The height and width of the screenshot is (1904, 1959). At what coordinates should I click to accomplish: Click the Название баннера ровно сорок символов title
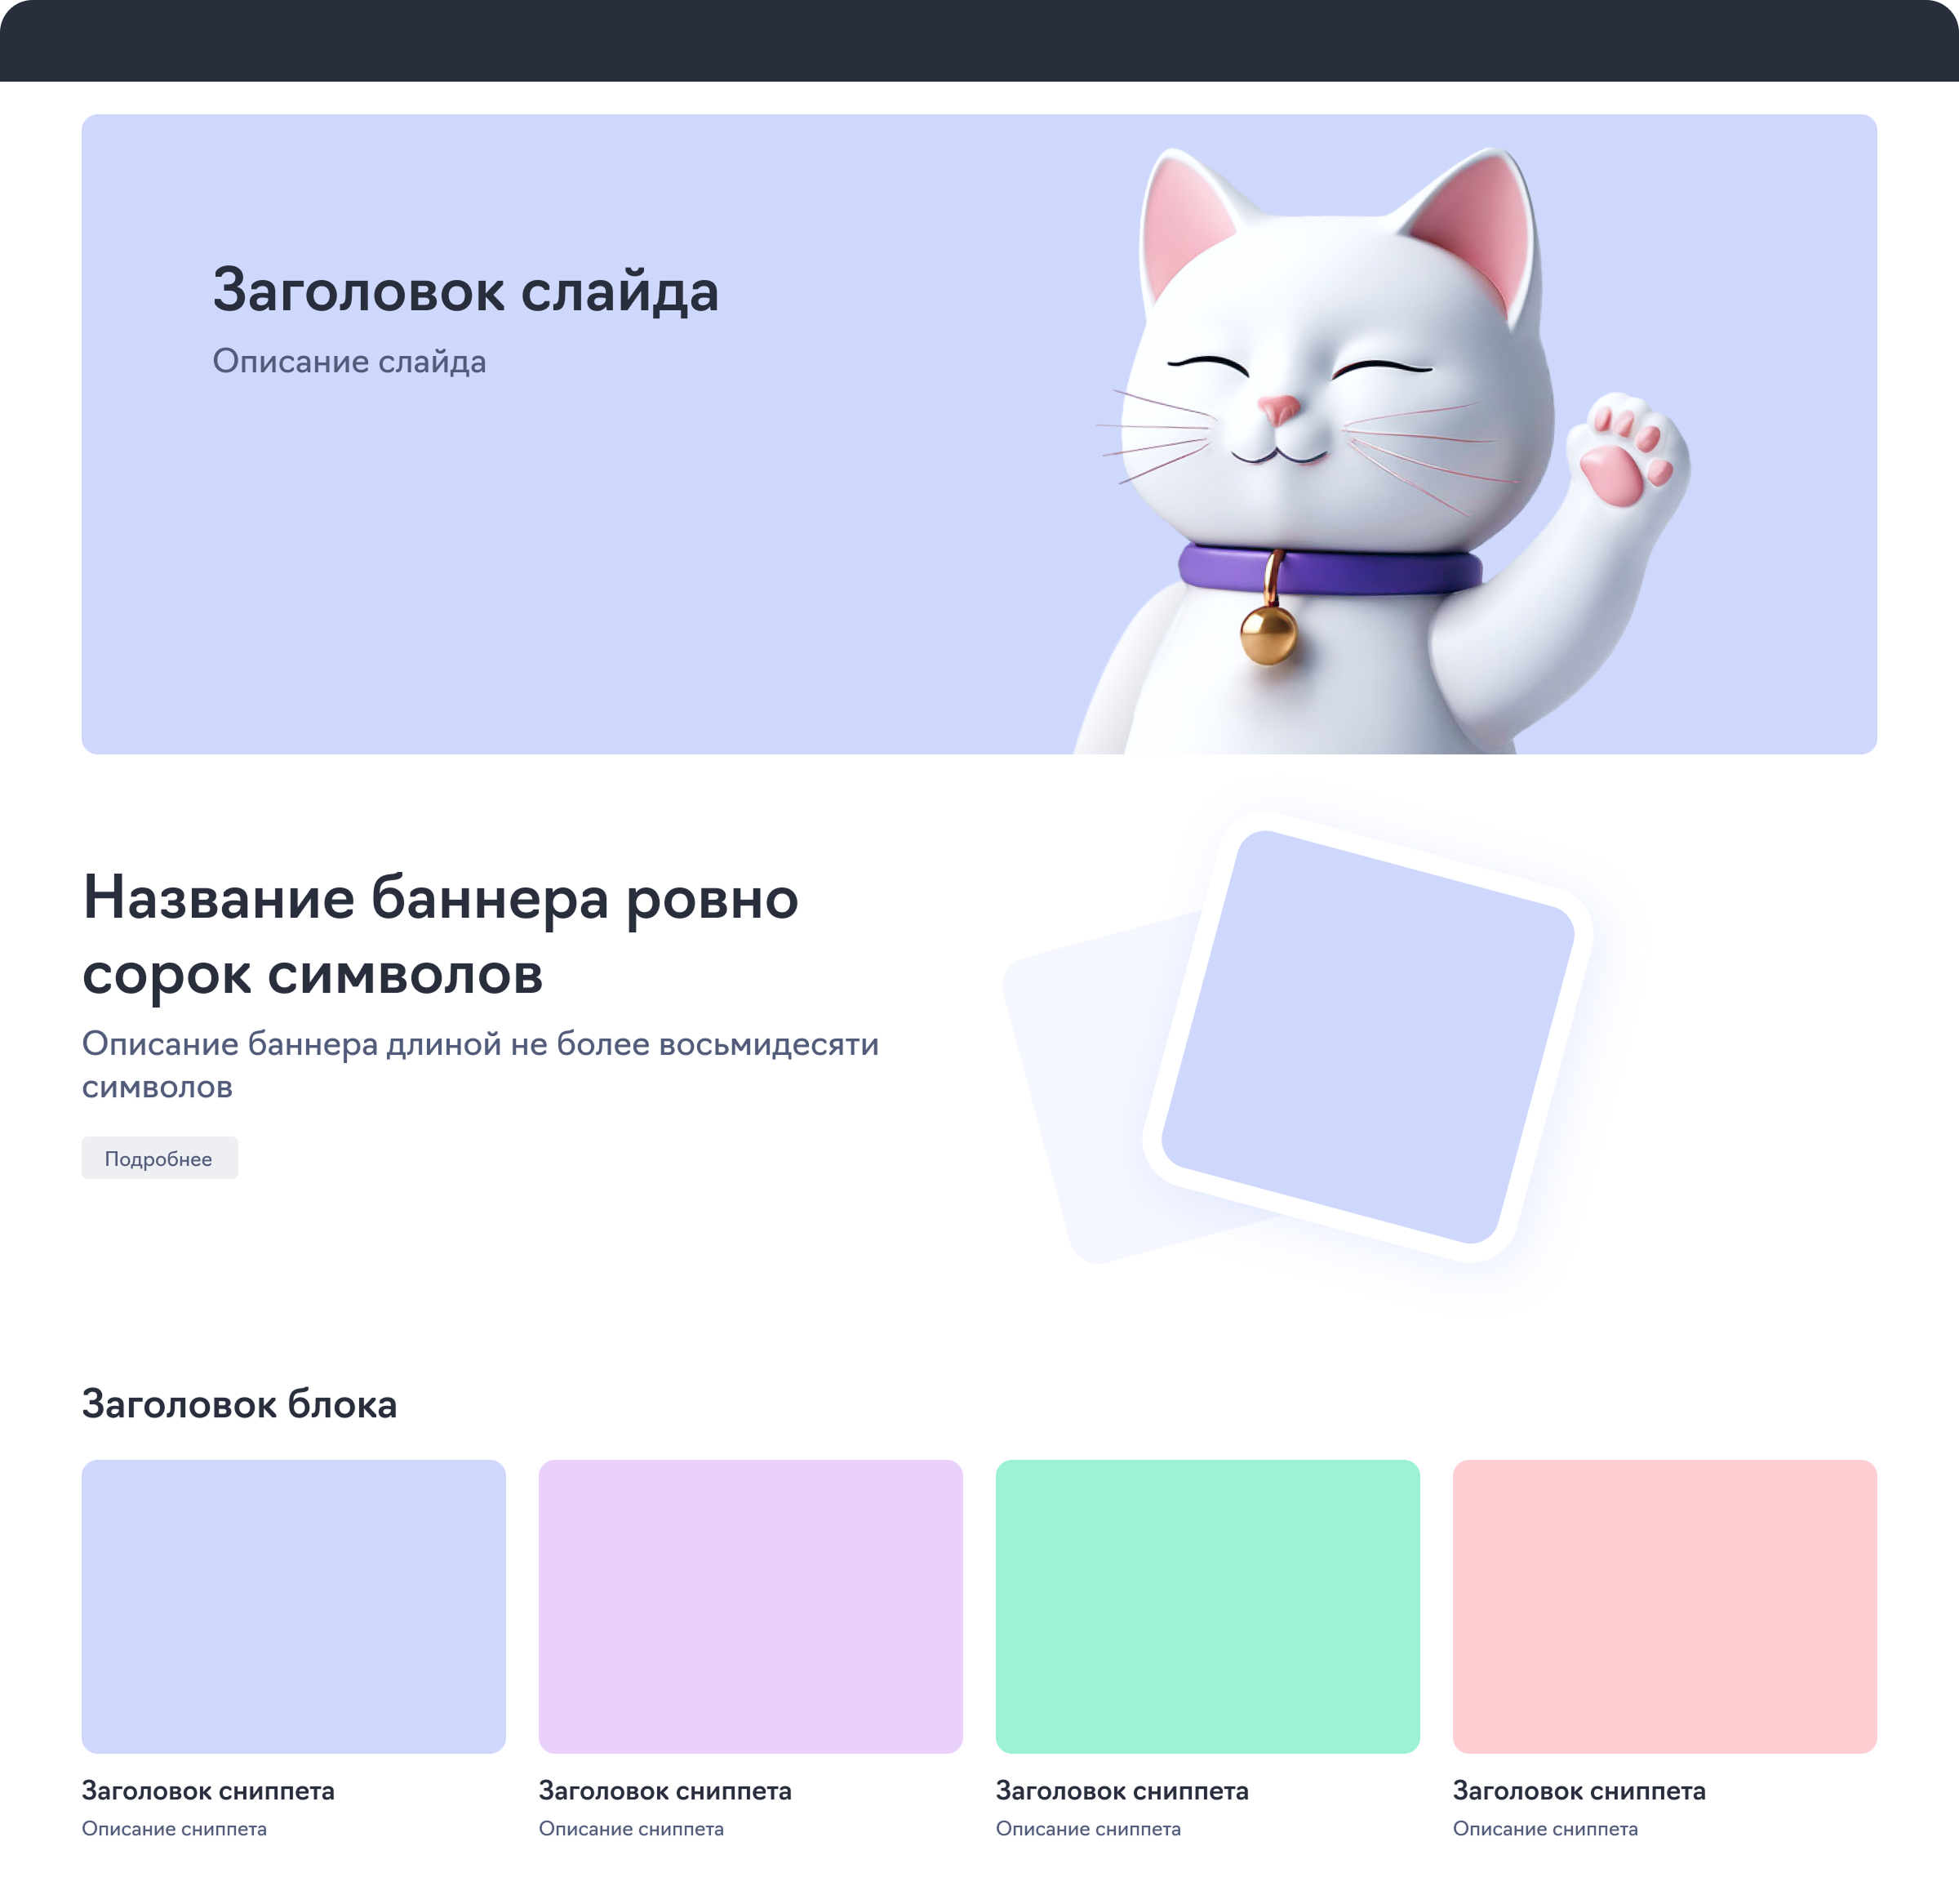[441, 935]
